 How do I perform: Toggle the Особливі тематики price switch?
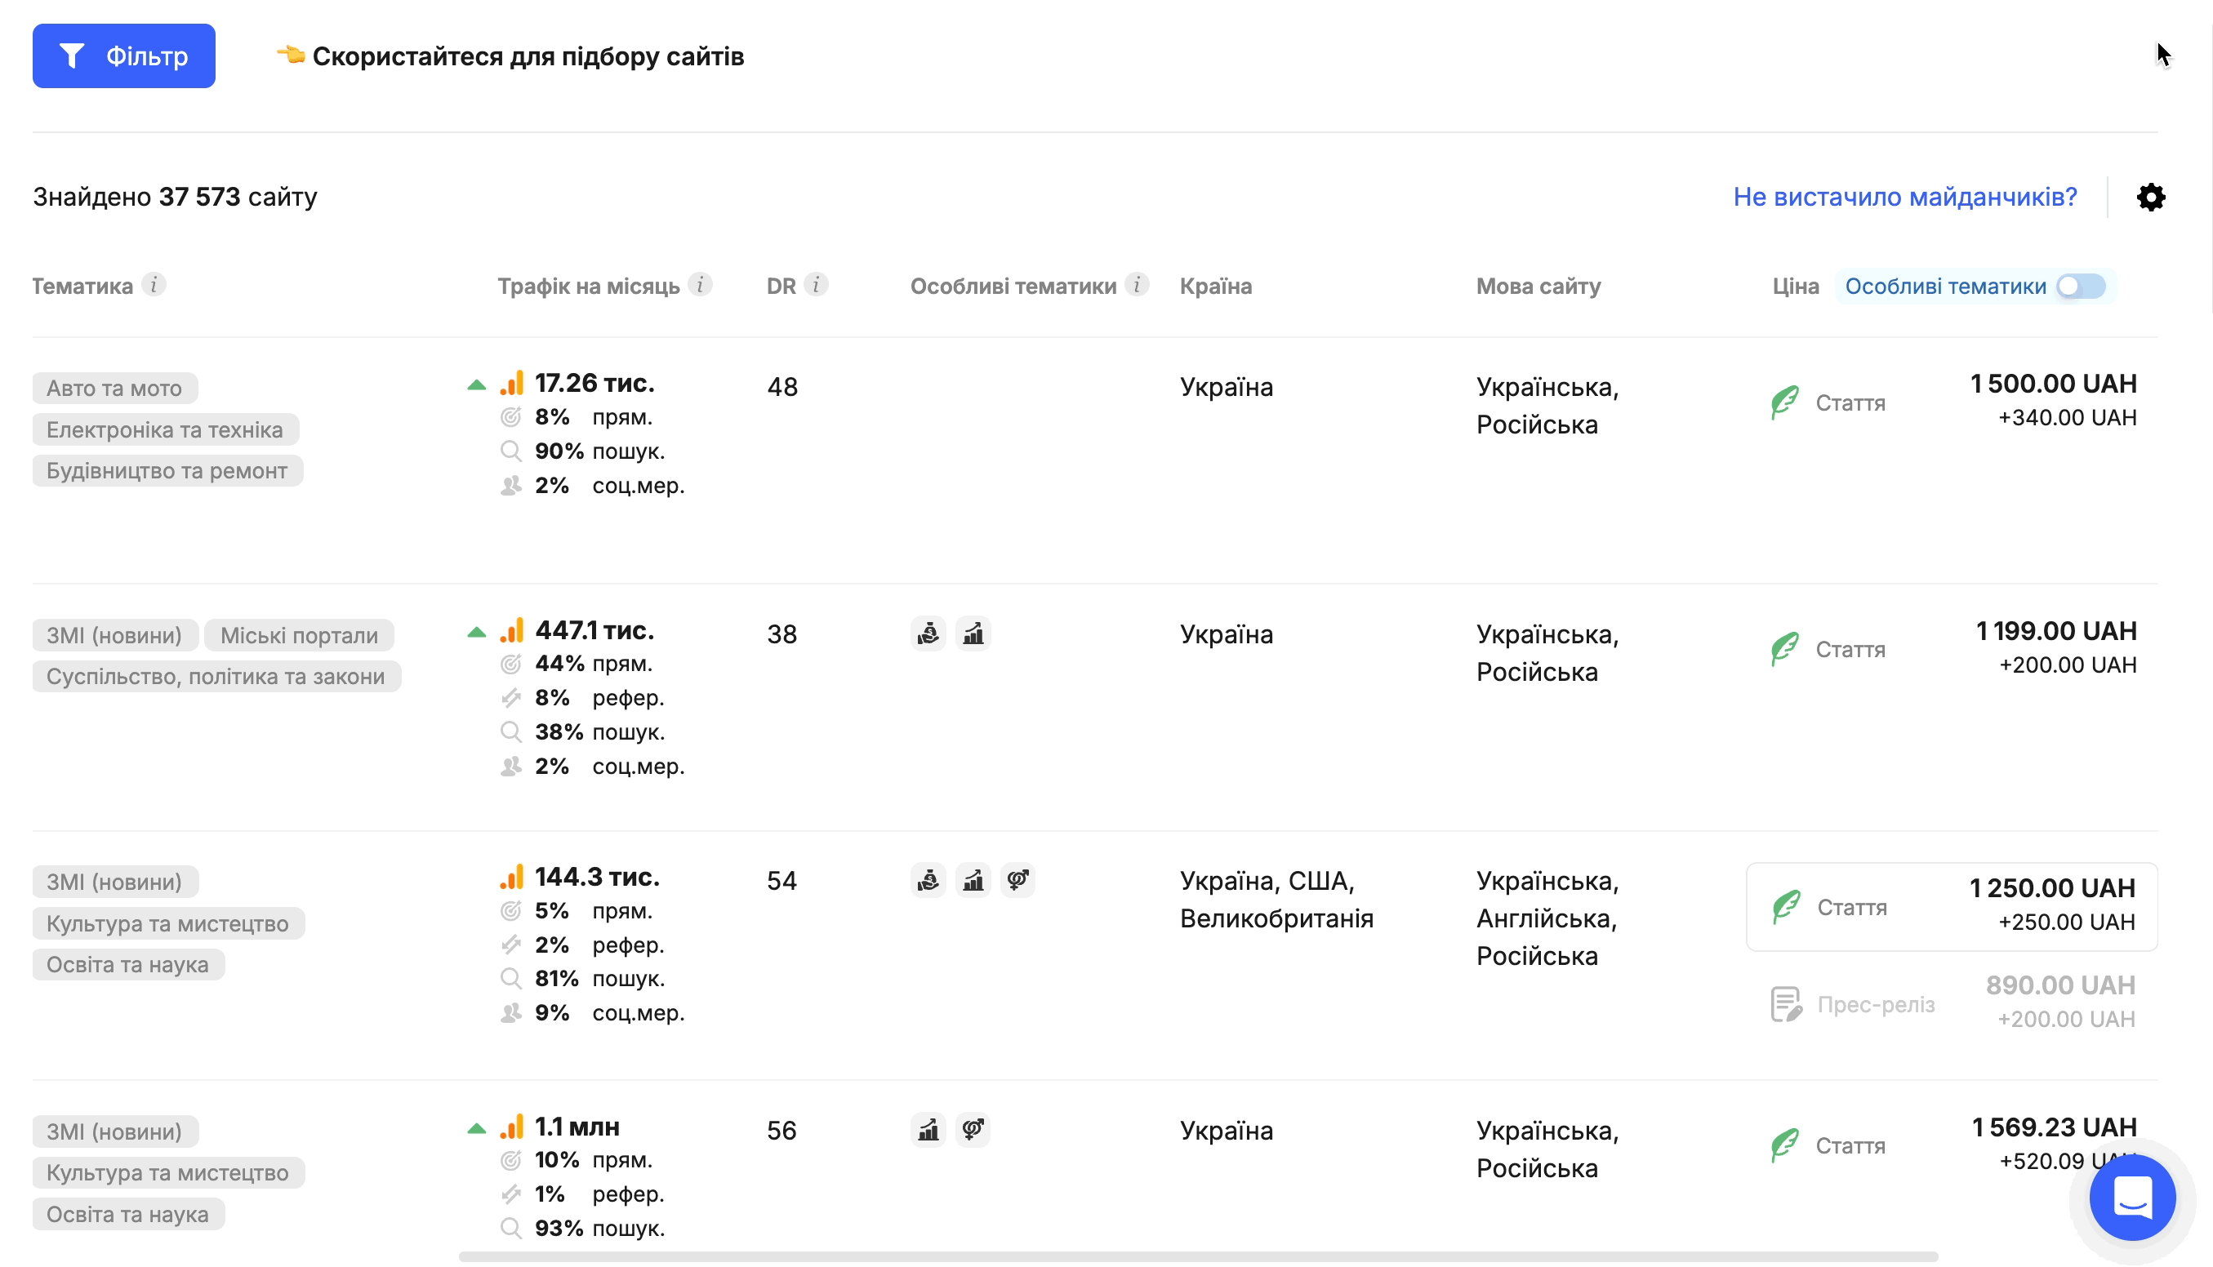tap(2081, 287)
